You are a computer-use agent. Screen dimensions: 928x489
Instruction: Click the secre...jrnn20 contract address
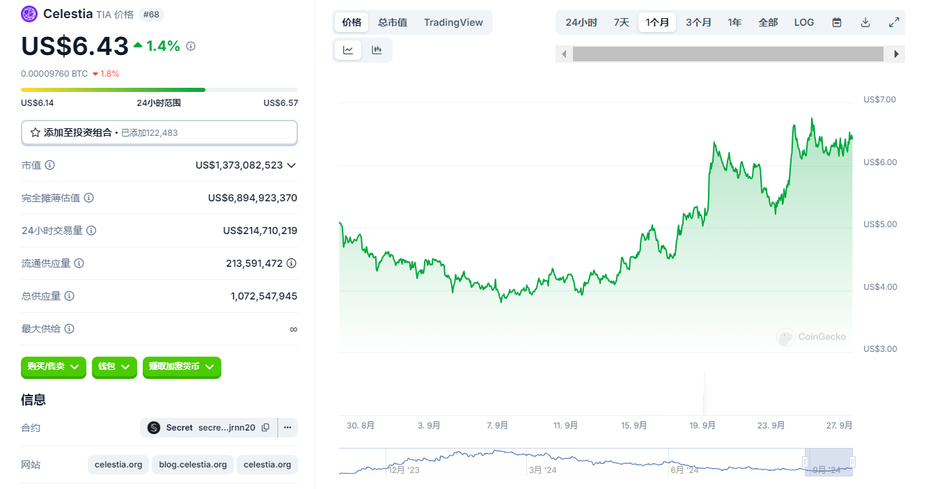click(227, 428)
